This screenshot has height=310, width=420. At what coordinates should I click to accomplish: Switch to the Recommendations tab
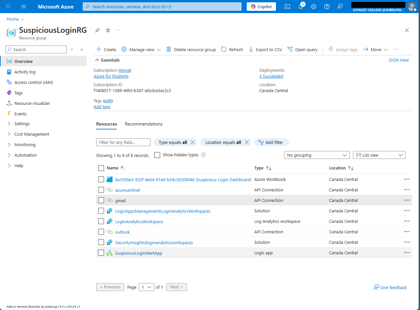[144, 124]
